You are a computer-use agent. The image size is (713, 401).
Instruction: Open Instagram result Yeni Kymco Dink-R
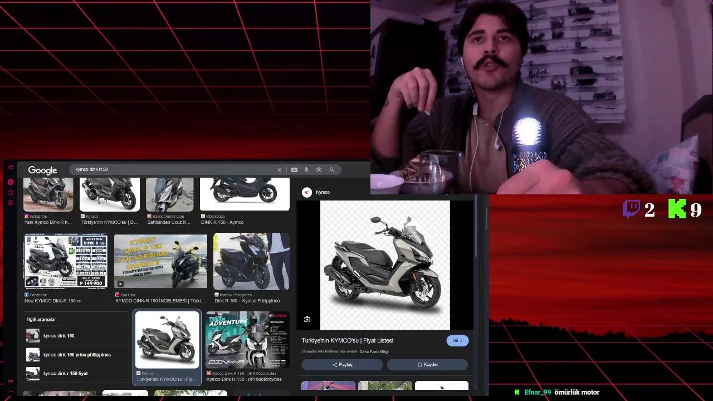pos(48,202)
